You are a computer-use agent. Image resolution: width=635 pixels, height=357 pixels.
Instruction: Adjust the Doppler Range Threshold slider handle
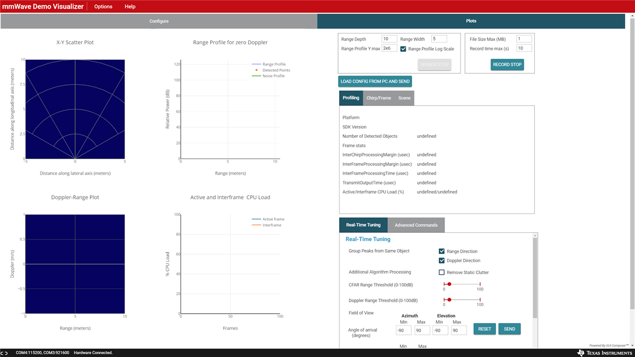449,300
